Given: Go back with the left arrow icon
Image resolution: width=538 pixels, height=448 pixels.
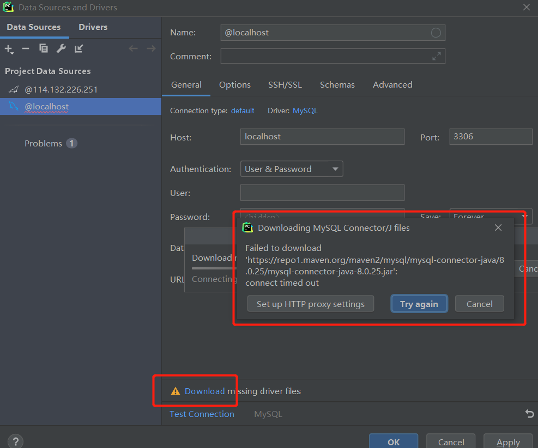Looking at the screenshot, I should [133, 48].
